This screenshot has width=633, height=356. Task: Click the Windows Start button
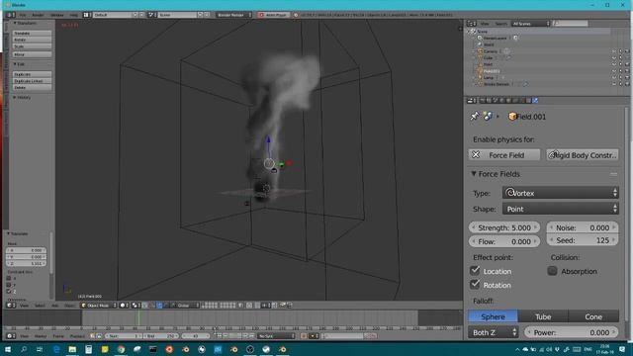8,349
